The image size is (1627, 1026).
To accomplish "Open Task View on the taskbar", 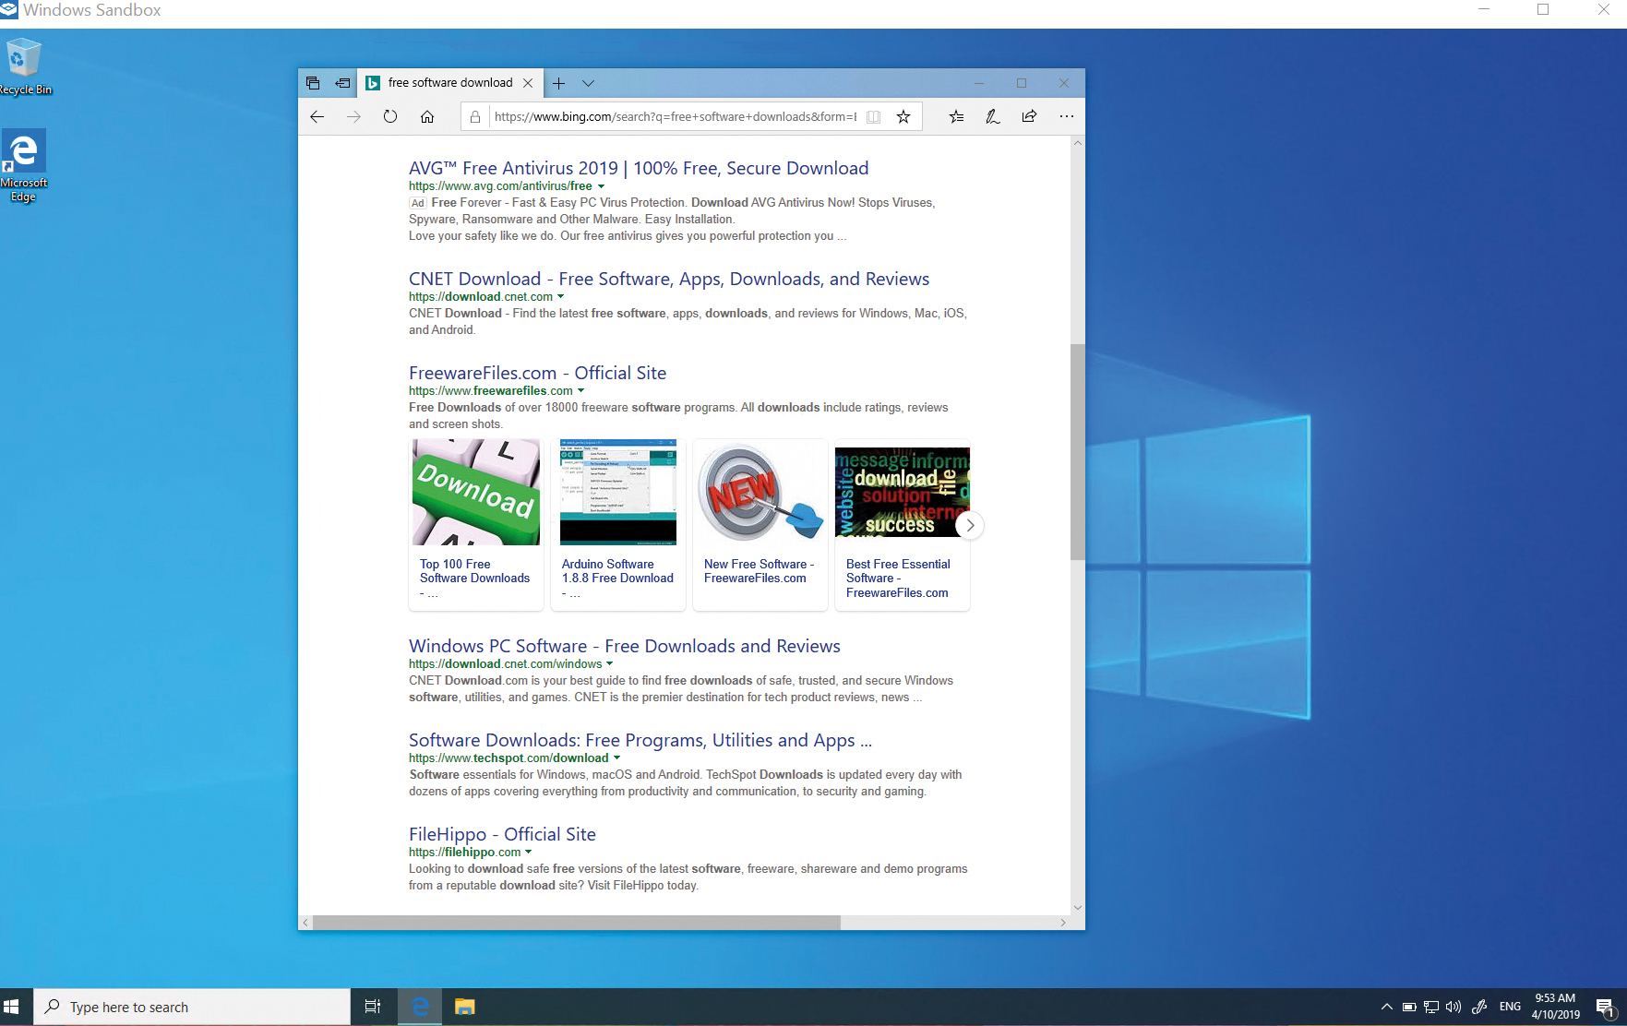I will point(373,1007).
